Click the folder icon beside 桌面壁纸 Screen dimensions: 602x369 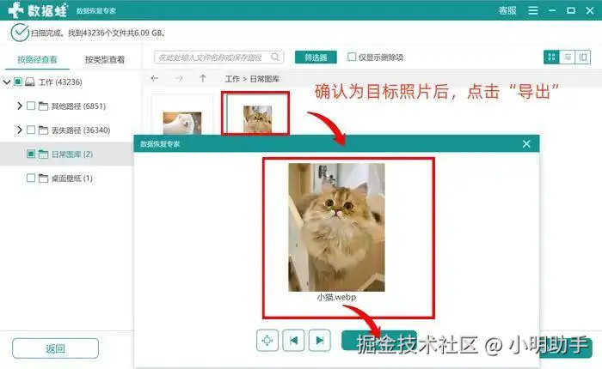[x=43, y=178]
